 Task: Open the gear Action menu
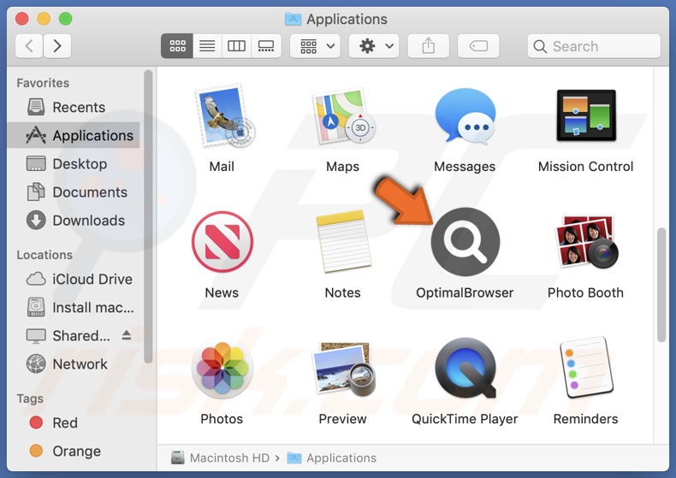(374, 45)
